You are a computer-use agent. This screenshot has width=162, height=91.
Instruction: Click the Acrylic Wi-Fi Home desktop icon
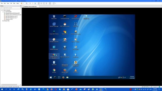coord(54,33)
